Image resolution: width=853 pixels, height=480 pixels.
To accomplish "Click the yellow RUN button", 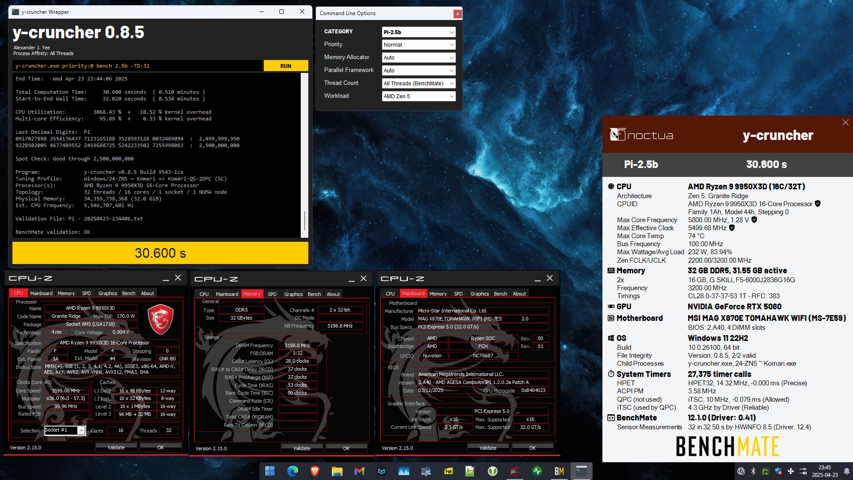I will point(286,66).
